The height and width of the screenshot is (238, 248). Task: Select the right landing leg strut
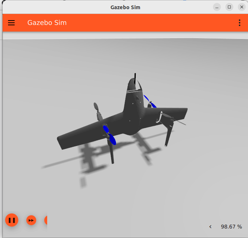pos(169,135)
